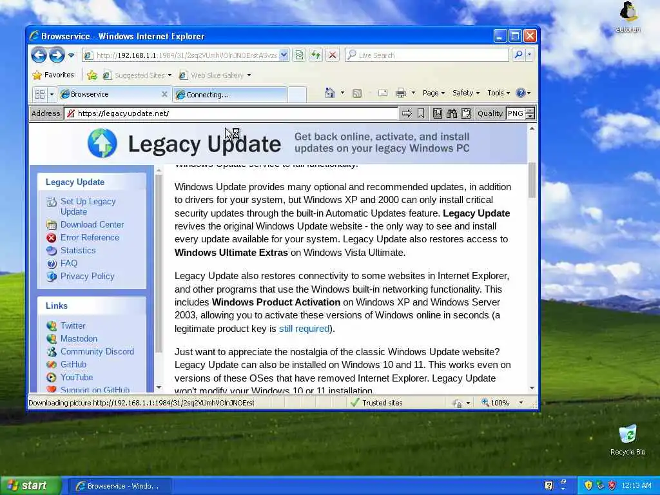
Task: Follow the 'still required' hyperlink
Action: point(304,328)
